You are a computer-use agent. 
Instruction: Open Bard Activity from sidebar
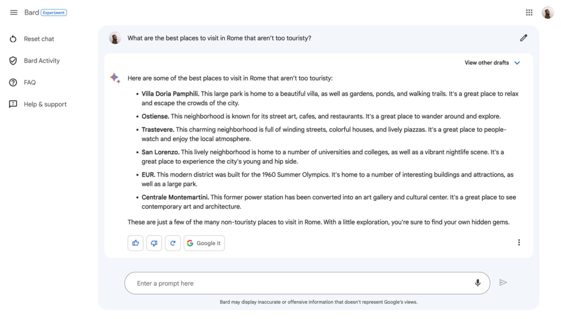click(41, 61)
